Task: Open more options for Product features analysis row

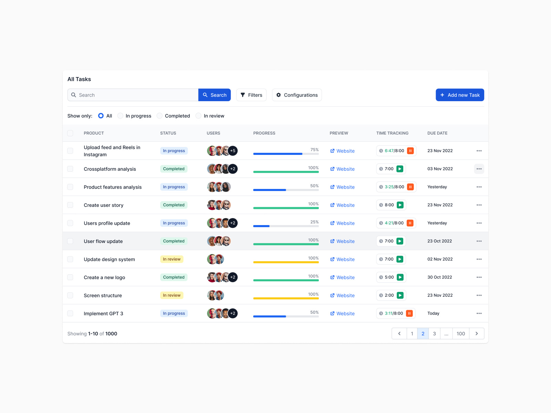Action: (x=479, y=187)
